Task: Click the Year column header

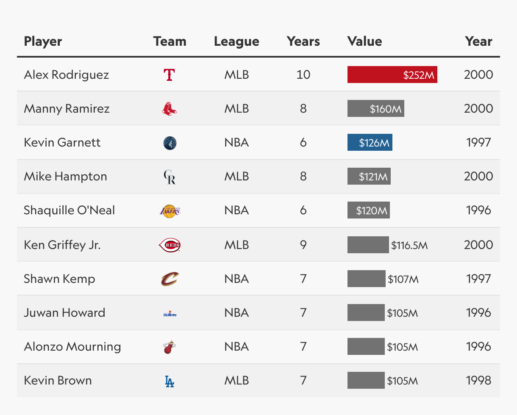Action: 478,41
